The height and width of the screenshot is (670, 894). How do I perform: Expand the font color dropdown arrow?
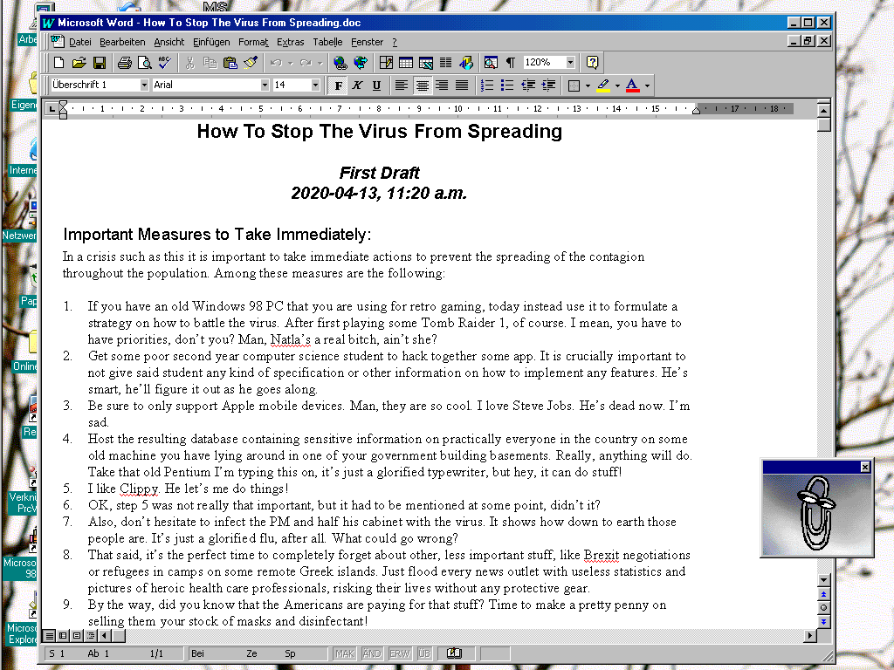point(647,85)
